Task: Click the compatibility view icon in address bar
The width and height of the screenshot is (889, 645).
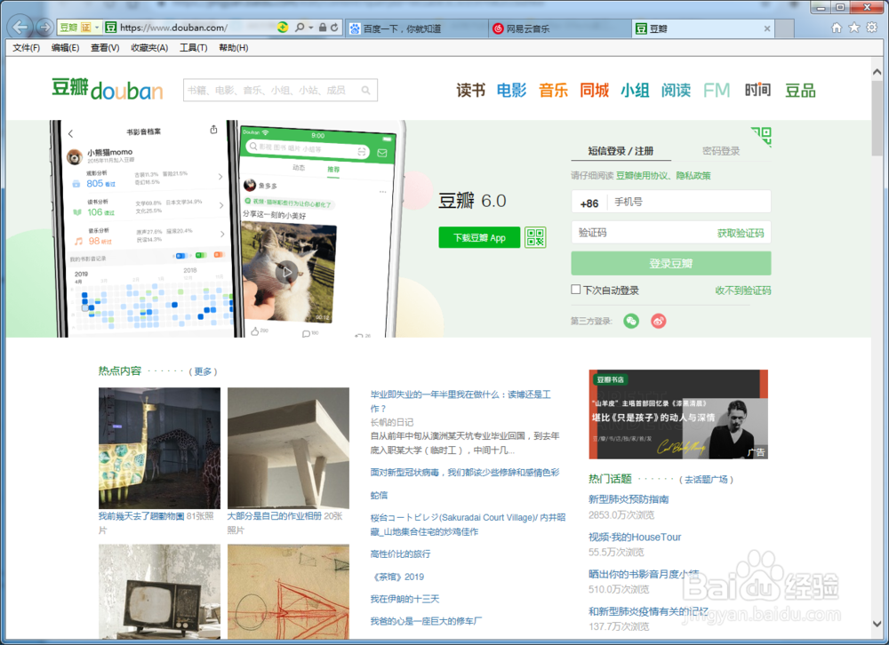Action: [283, 28]
